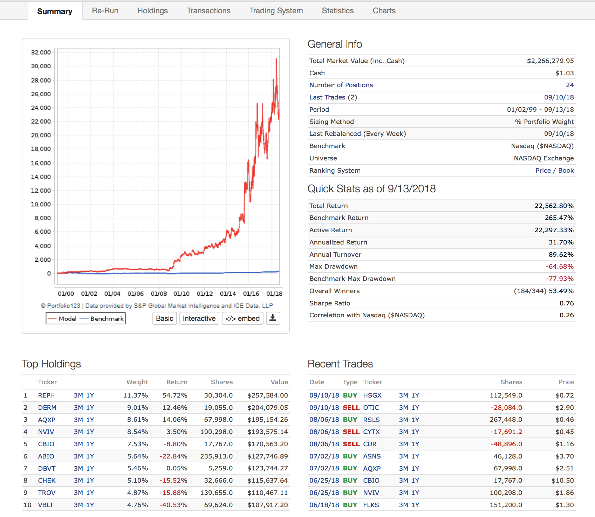View the Charts tab
This screenshot has width=595, height=517.
tap(384, 11)
